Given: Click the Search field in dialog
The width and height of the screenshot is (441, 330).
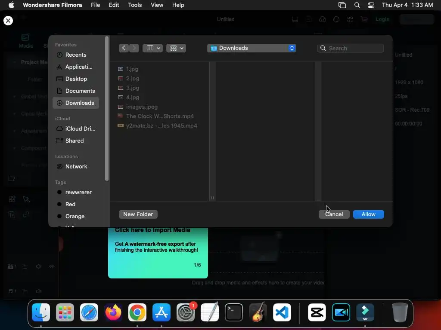Looking at the screenshot, I should pos(351,48).
